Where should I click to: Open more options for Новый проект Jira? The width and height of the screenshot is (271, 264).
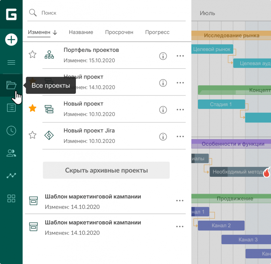[x=180, y=136]
